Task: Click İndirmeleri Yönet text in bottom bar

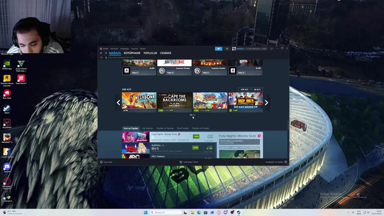Action: pos(191,162)
